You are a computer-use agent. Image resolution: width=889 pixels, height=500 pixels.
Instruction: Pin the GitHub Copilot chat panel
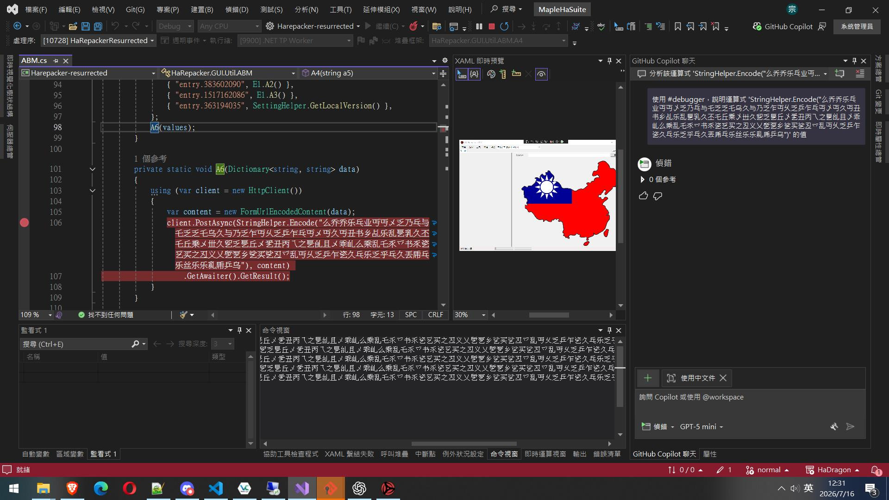tap(854, 61)
